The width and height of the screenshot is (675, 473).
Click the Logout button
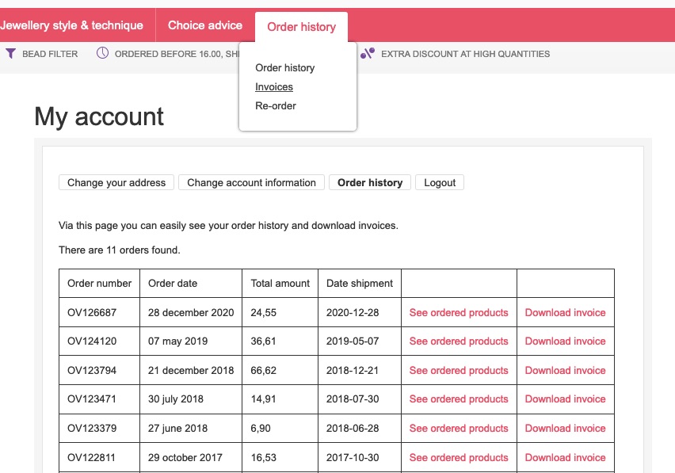(440, 183)
